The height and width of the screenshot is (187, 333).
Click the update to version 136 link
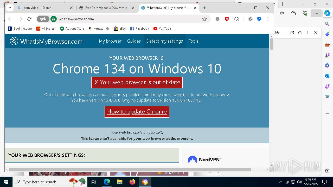[x=137, y=100]
